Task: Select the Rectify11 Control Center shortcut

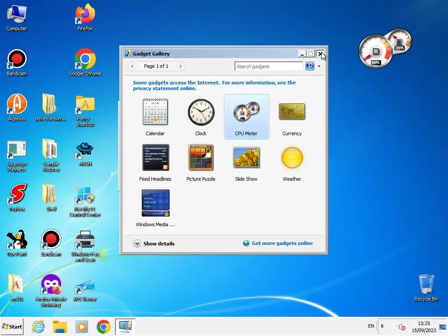Action: pos(85,201)
